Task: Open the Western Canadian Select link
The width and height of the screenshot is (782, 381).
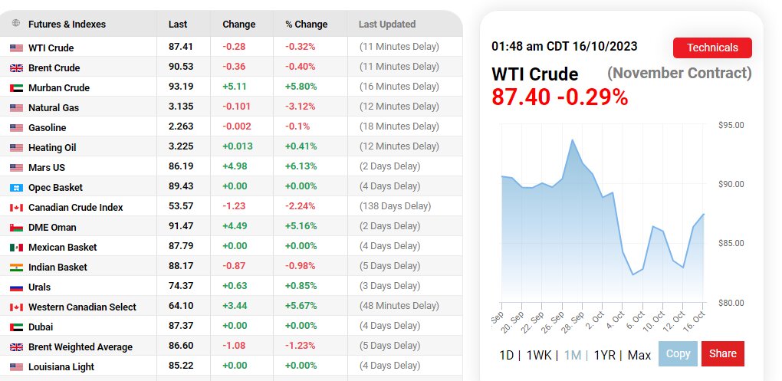Action: point(82,307)
